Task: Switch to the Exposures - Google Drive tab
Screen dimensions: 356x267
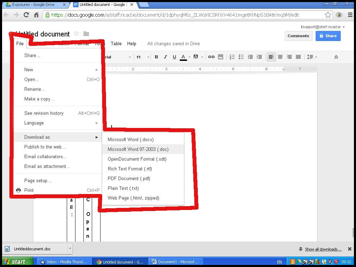Action: point(36,5)
